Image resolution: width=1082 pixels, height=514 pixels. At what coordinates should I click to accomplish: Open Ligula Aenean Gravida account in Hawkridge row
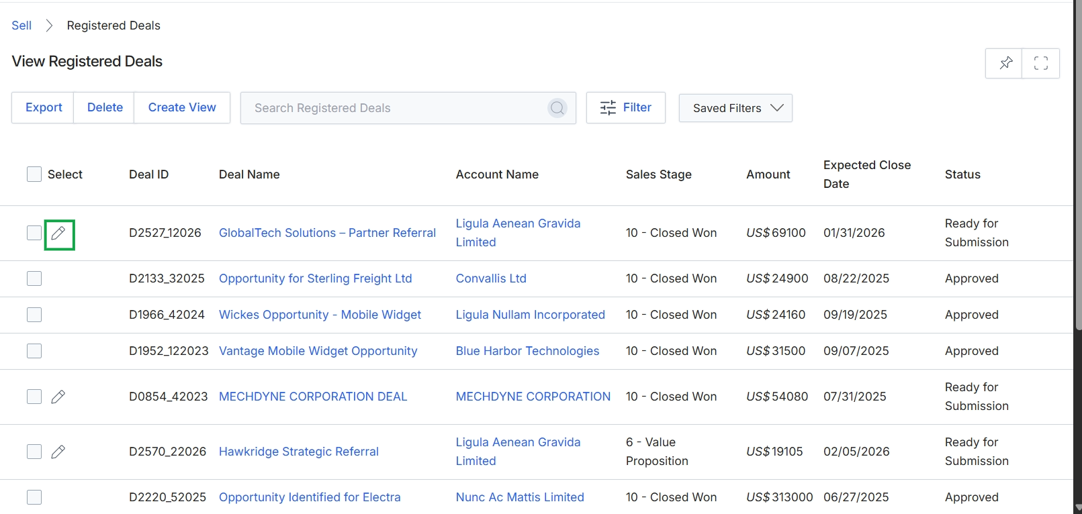pyautogui.click(x=518, y=452)
